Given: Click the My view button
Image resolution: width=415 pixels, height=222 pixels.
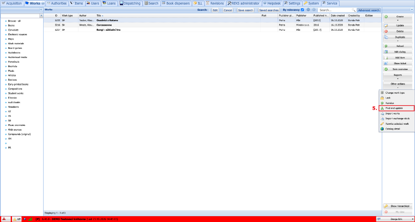Looking at the screenshot, I should point(398,212).
